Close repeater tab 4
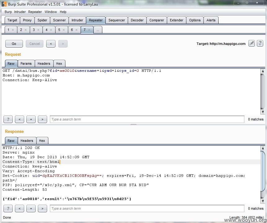This screenshot has height=223, width=267. tap(51, 30)
